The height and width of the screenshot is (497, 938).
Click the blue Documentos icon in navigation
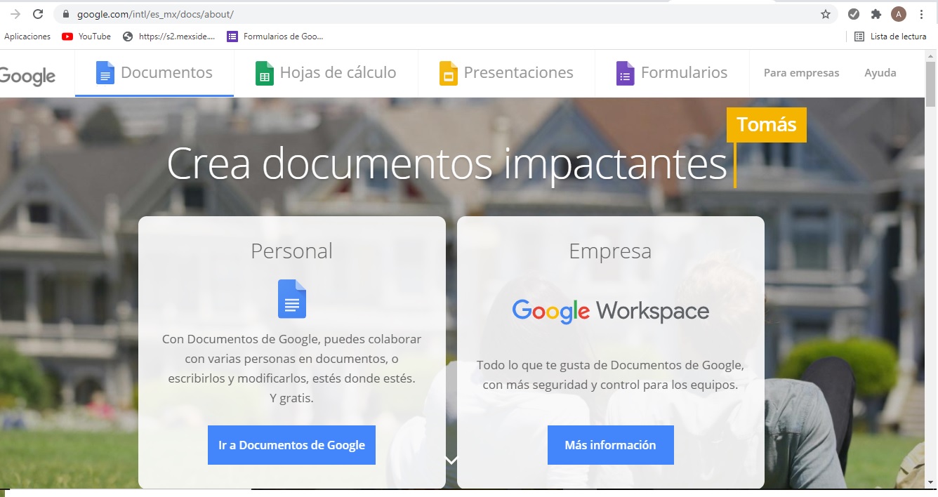pyautogui.click(x=105, y=73)
